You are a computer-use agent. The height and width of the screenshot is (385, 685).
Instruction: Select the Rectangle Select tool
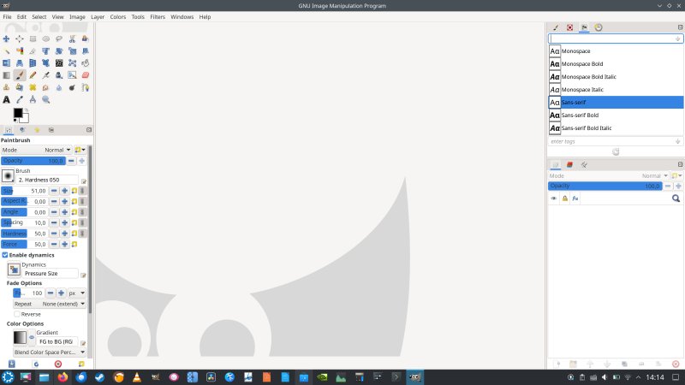click(x=33, y=38)
